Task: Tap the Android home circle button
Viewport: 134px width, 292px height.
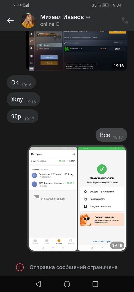Action: [67, 284]
